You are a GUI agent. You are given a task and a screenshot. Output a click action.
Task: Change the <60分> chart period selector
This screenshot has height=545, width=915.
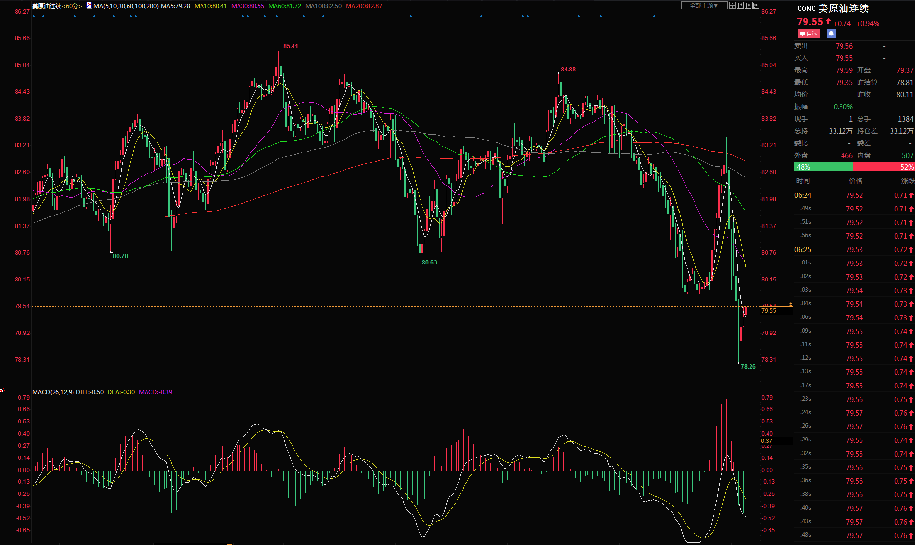[72, 6]
